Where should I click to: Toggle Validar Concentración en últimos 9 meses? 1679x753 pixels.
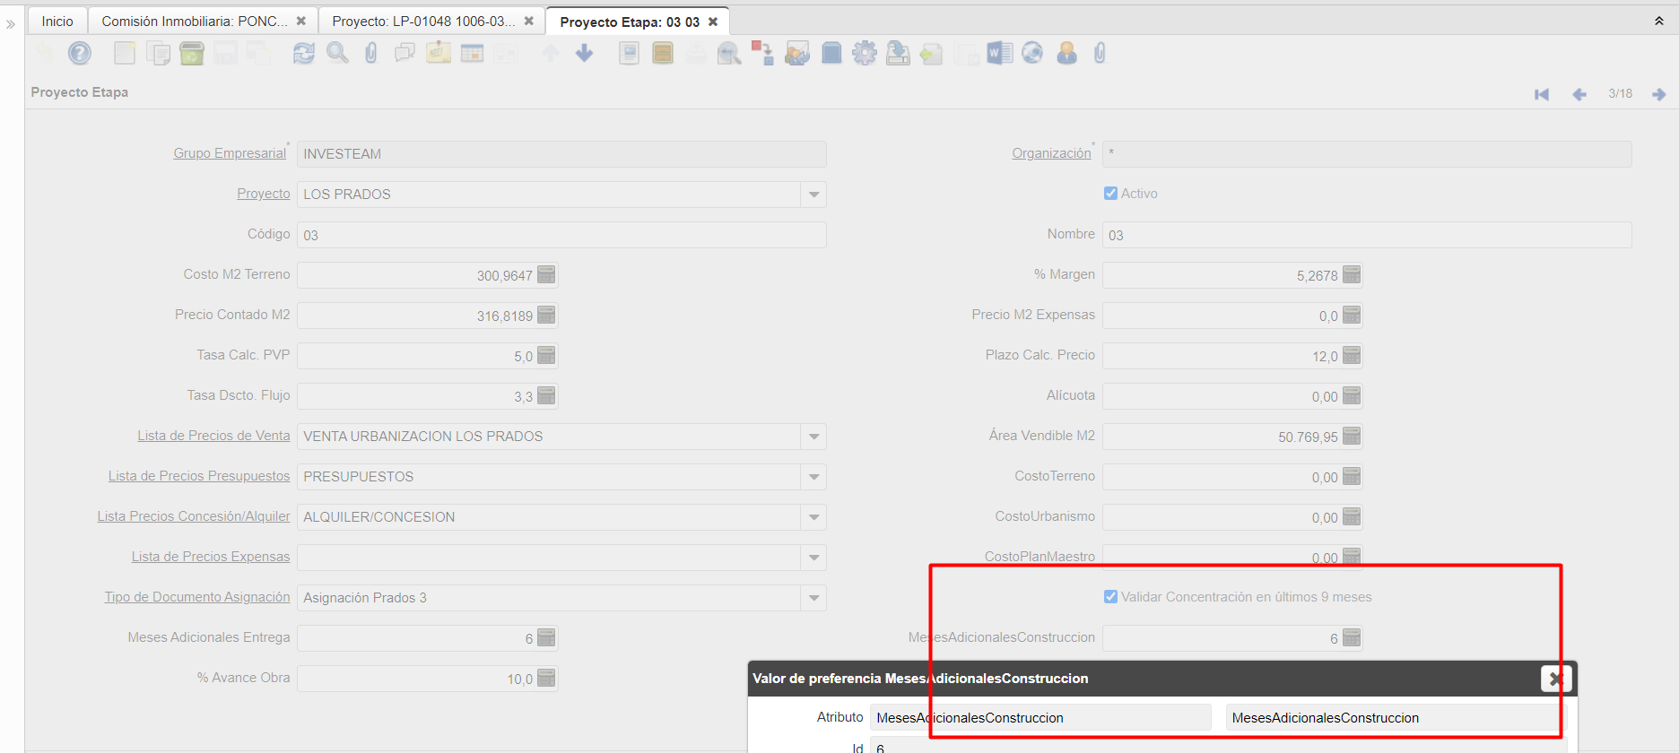pyautogui.click(x=1110, y=597)
